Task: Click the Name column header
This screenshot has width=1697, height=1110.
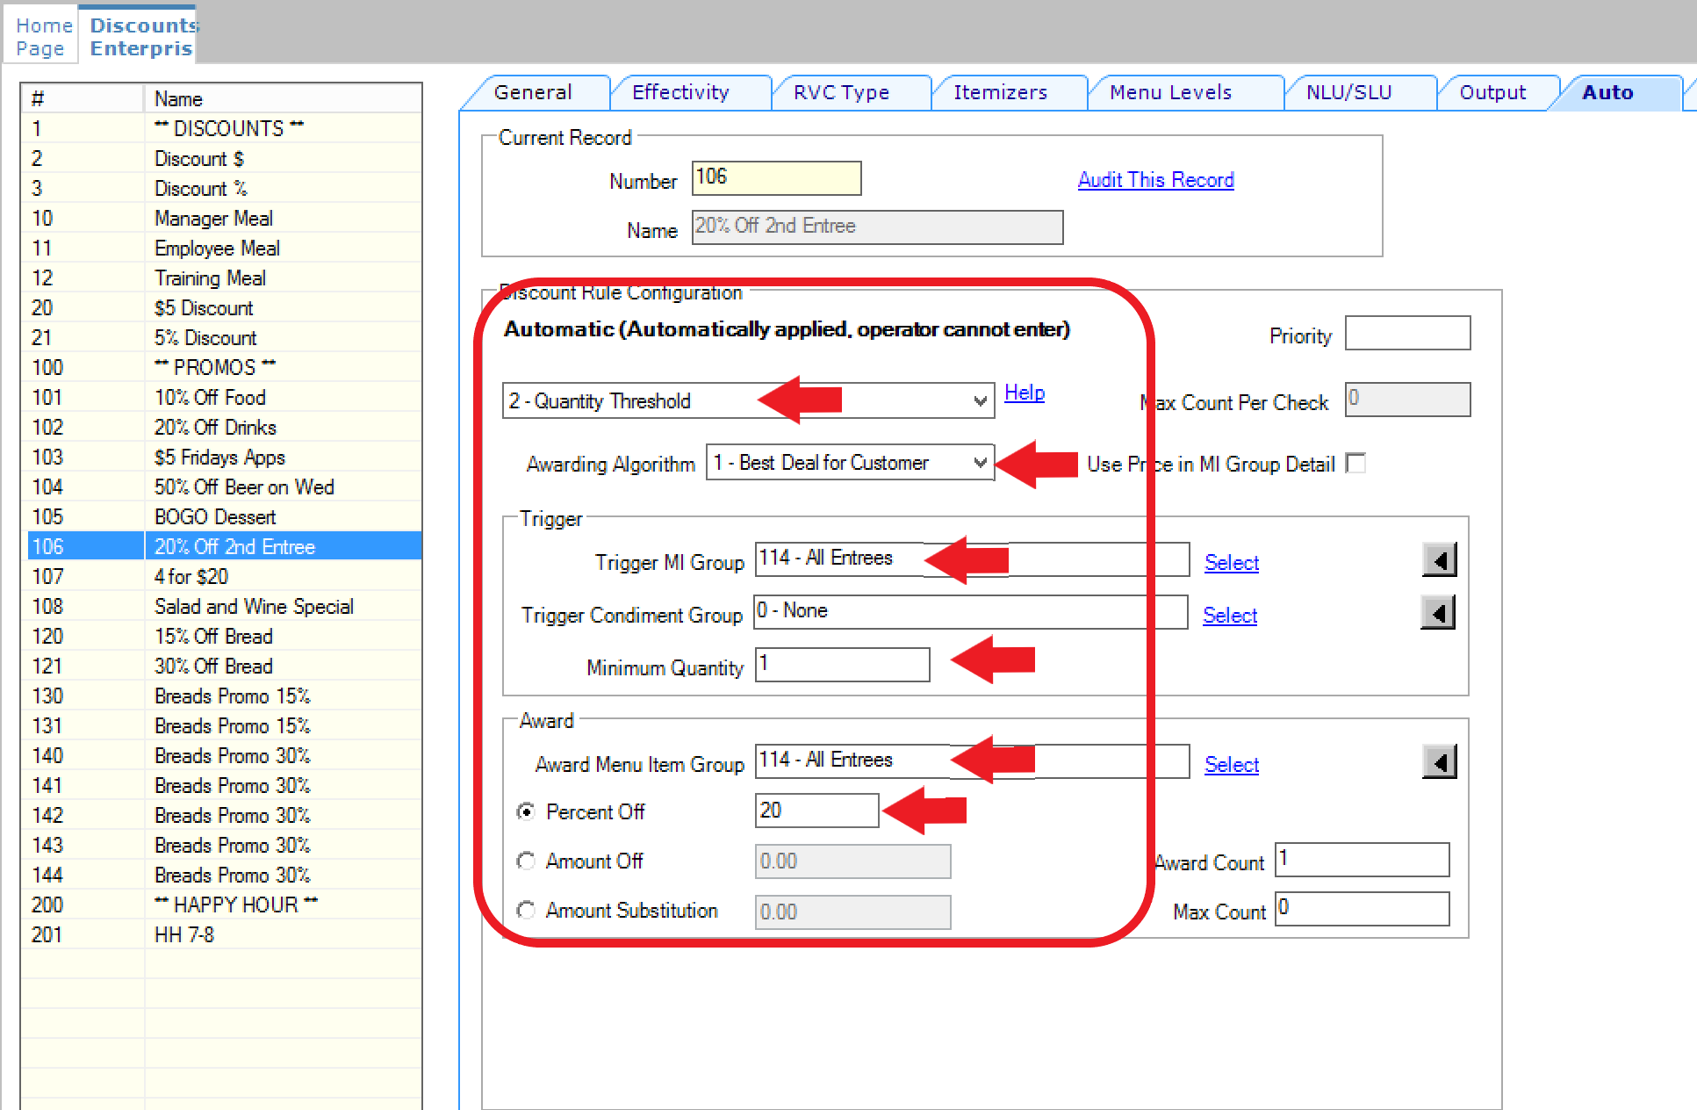Action: tap(283, 98)
